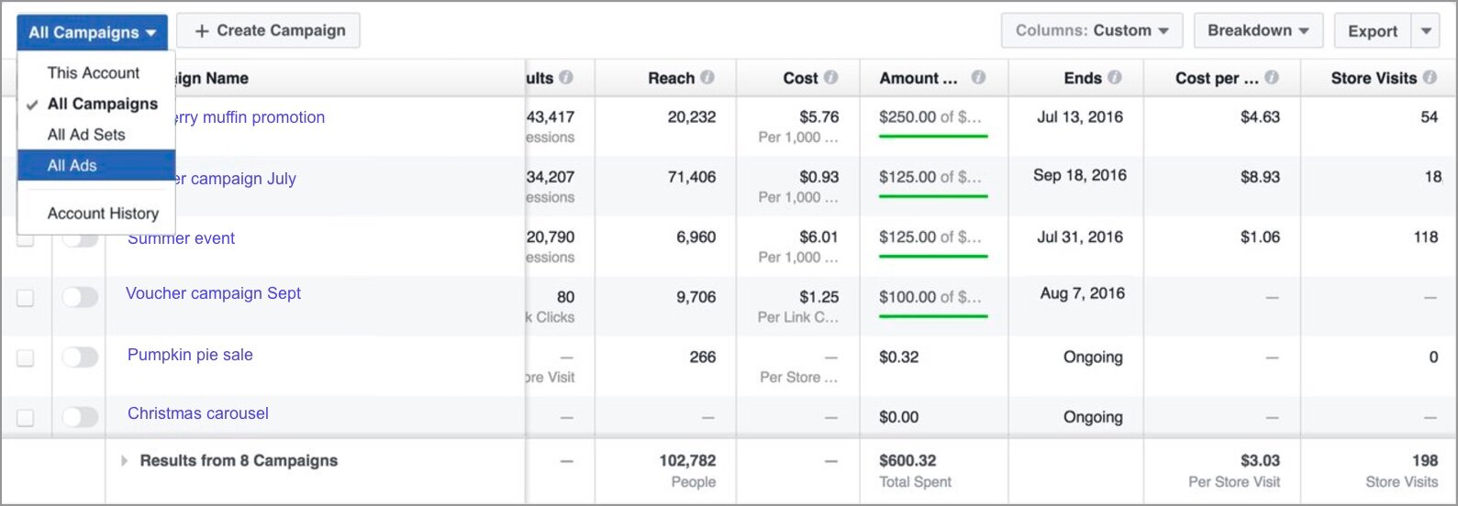The height and width of the screenshot is (506, 1458).
Task: Click info icon beside Store Visits header
Action: coord(1430,78)
